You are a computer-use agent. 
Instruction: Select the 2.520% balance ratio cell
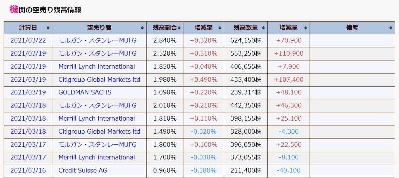[165, 53]
